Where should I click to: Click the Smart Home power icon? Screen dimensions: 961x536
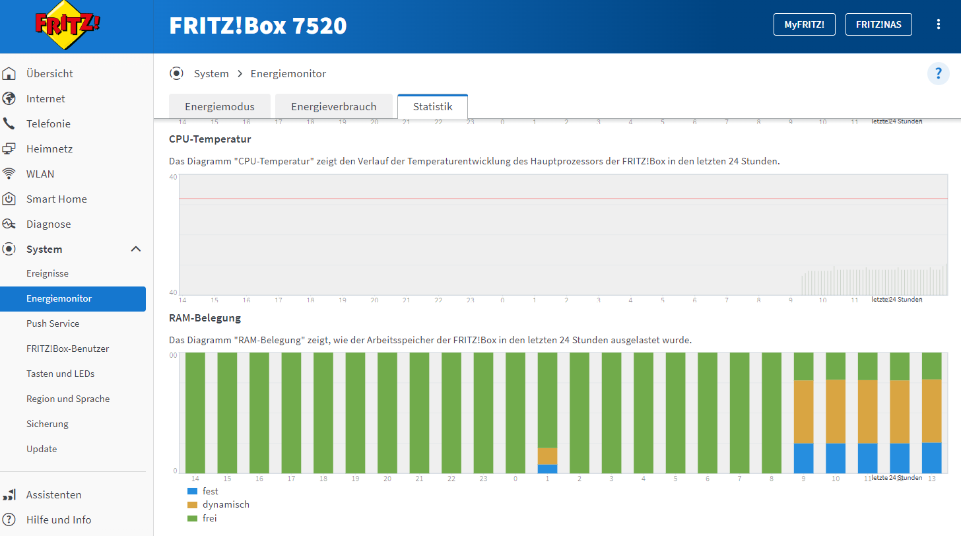[9, 199]
